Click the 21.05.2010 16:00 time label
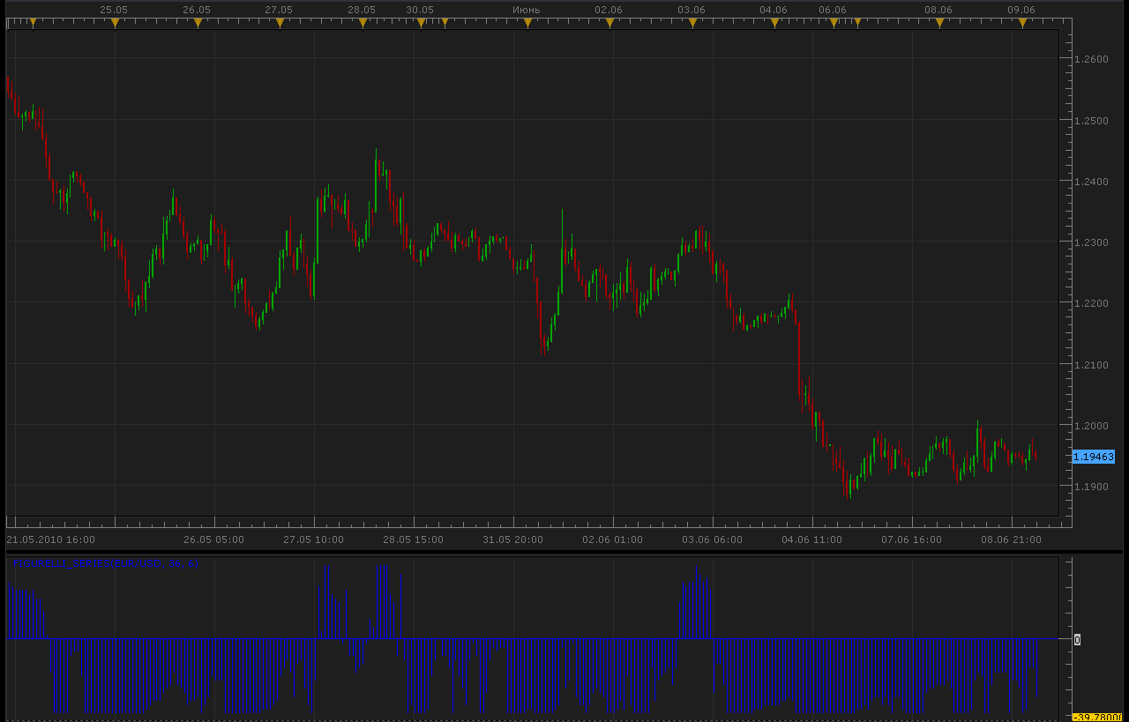The width and height of the screenshot is (1129, 722). [50, 540]
